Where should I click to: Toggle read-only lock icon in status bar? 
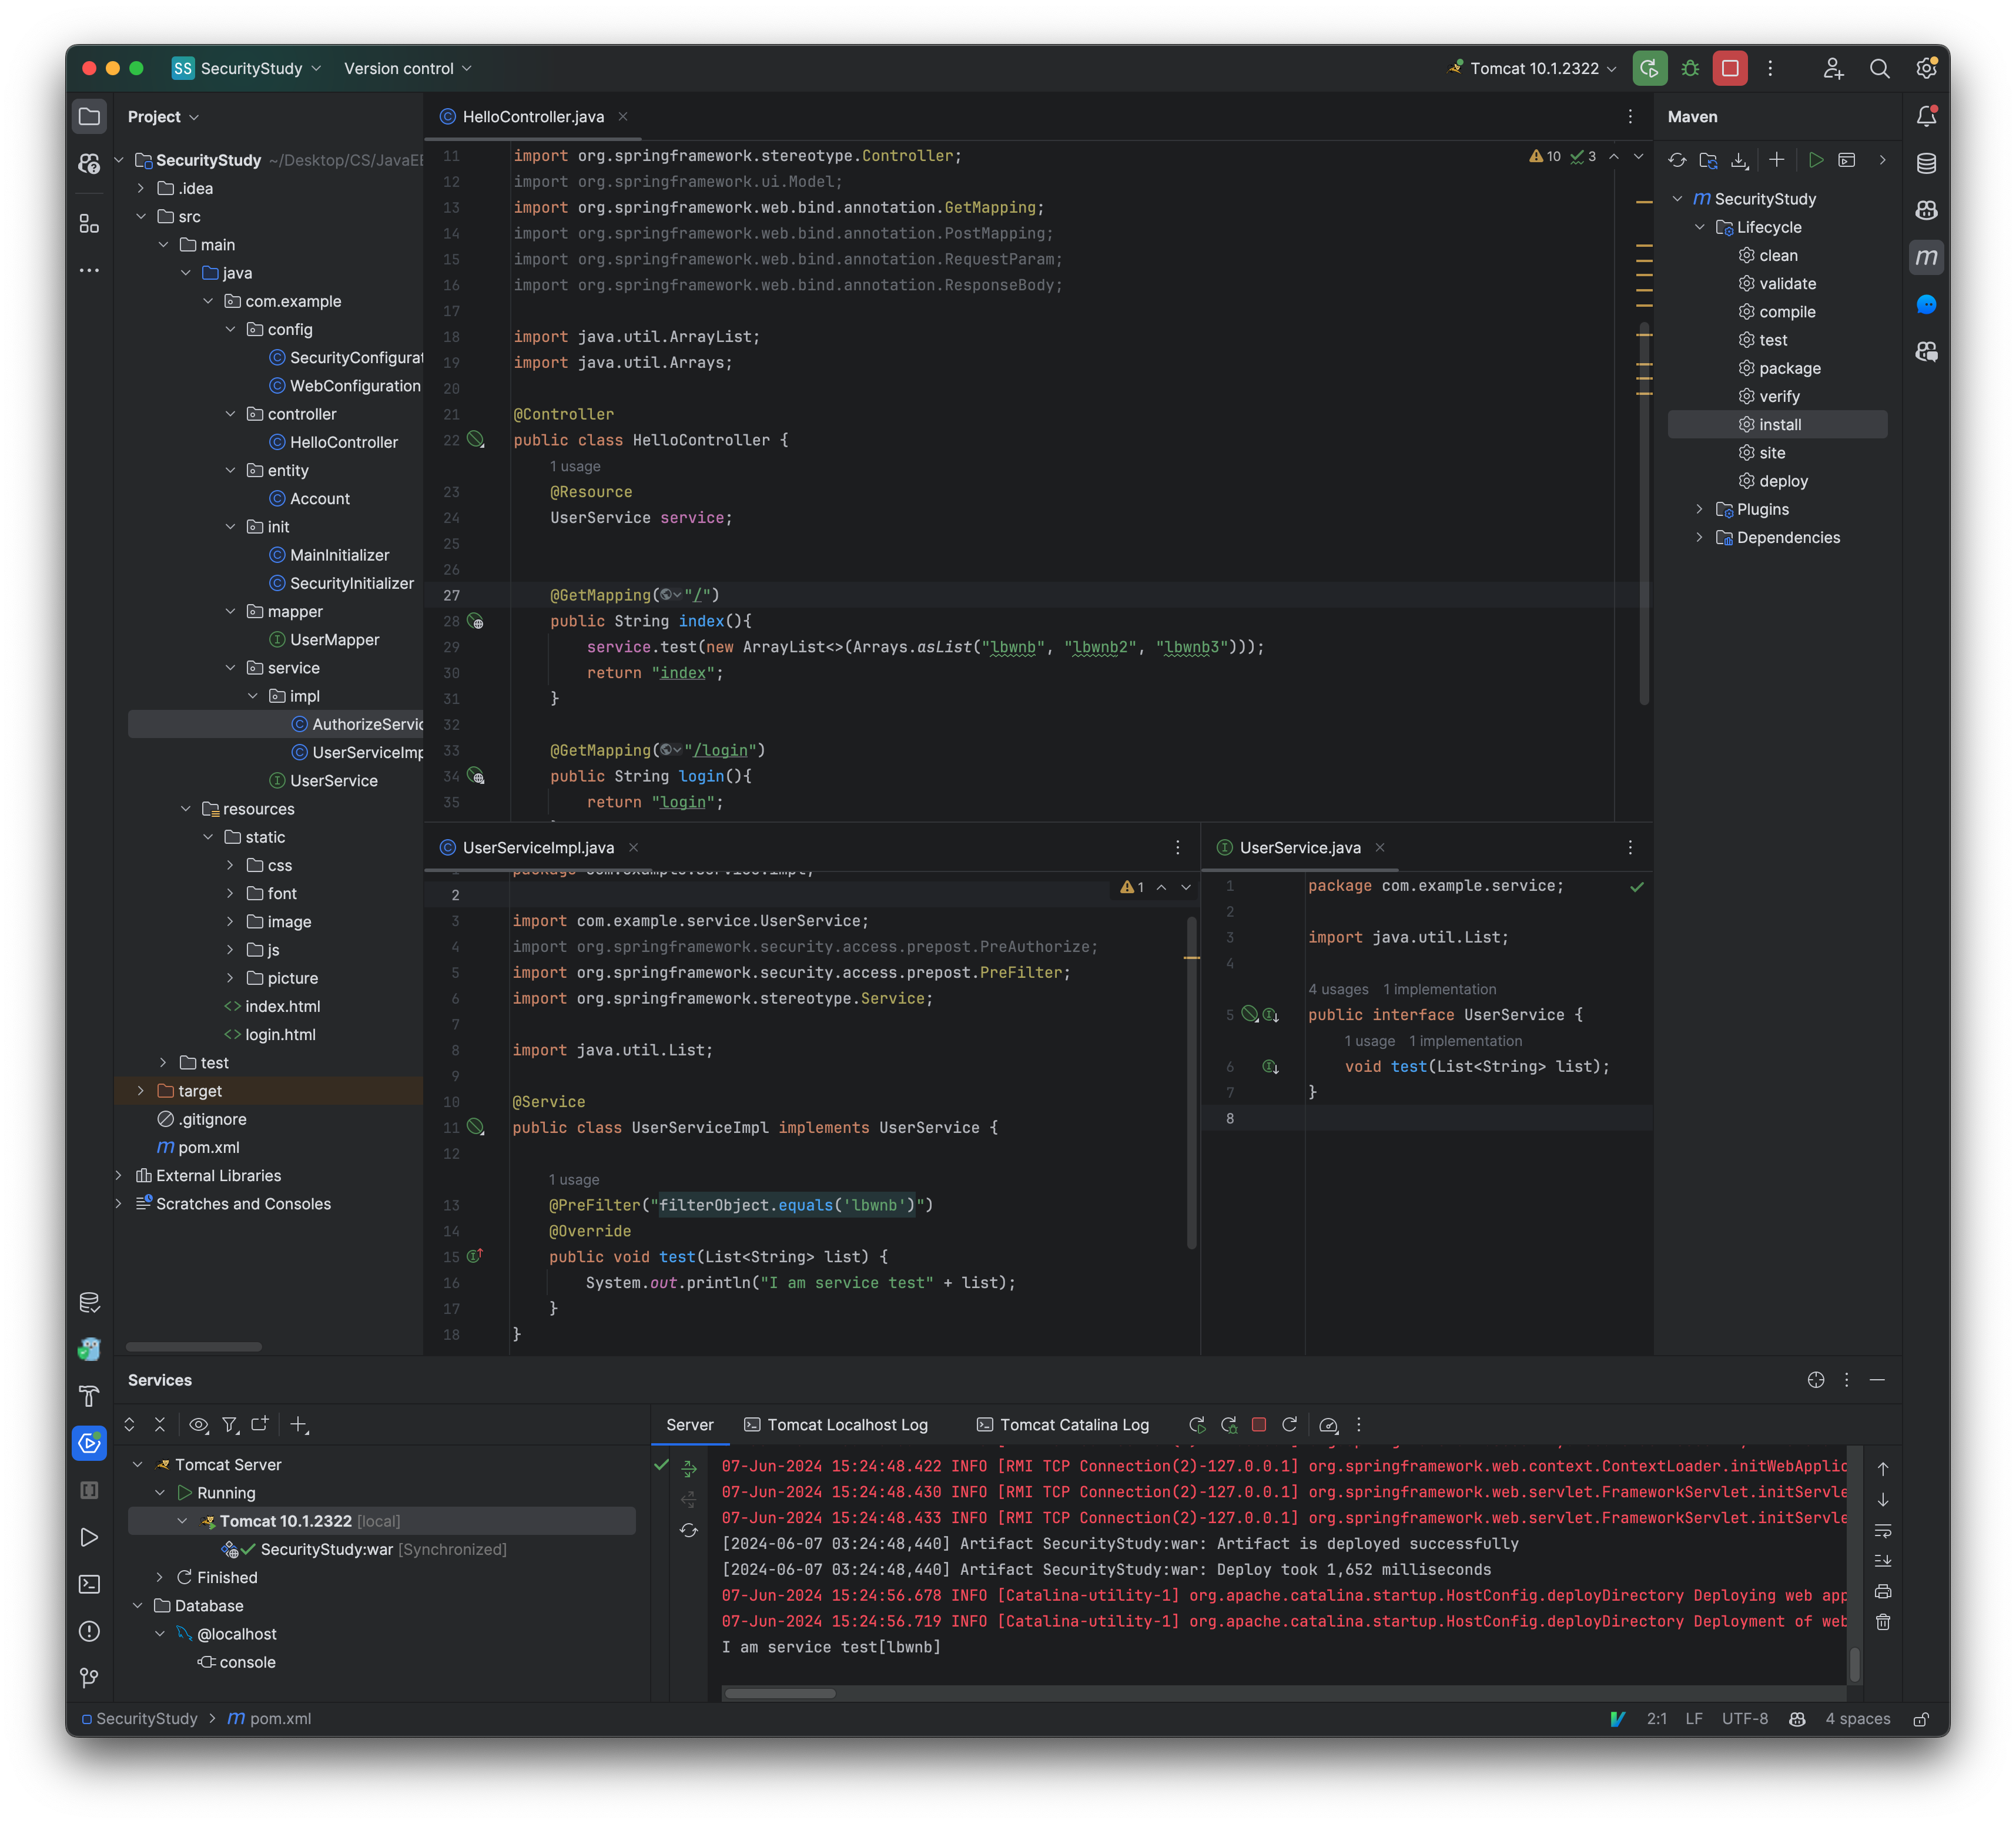coord(1921,1719)
